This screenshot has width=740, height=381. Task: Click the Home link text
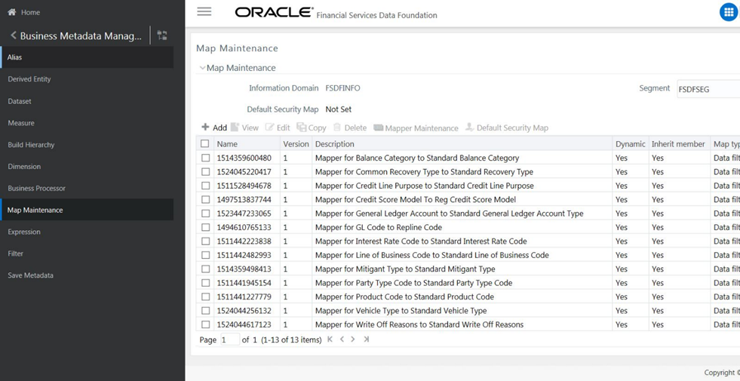click(x=31, y=12)
